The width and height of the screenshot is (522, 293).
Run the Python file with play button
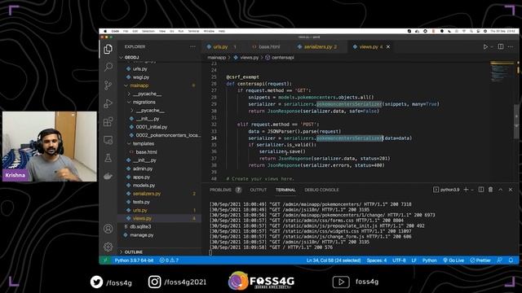[x=485, y=47]
